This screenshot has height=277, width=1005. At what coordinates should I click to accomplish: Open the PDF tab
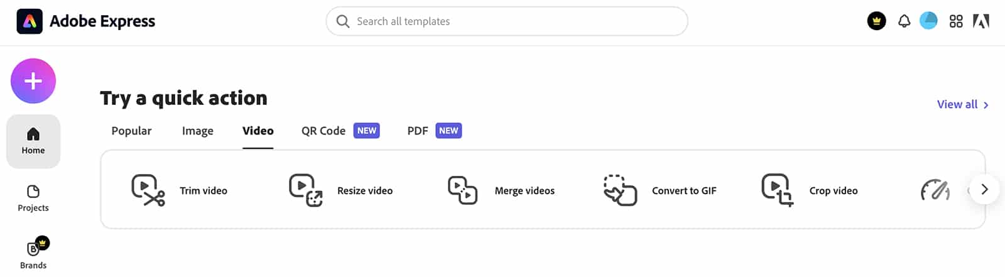[418, 131]
